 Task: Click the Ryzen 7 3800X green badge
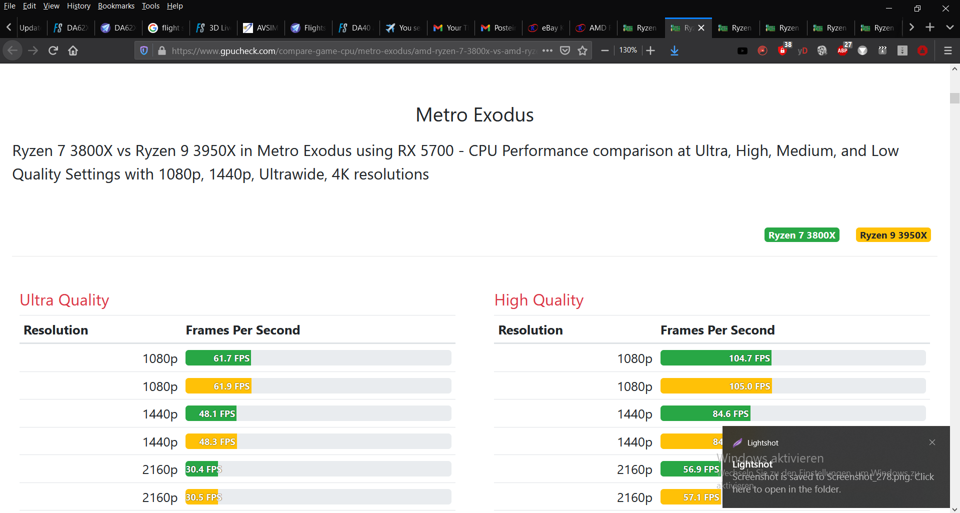pyautogui.click(x=801, y=235)
